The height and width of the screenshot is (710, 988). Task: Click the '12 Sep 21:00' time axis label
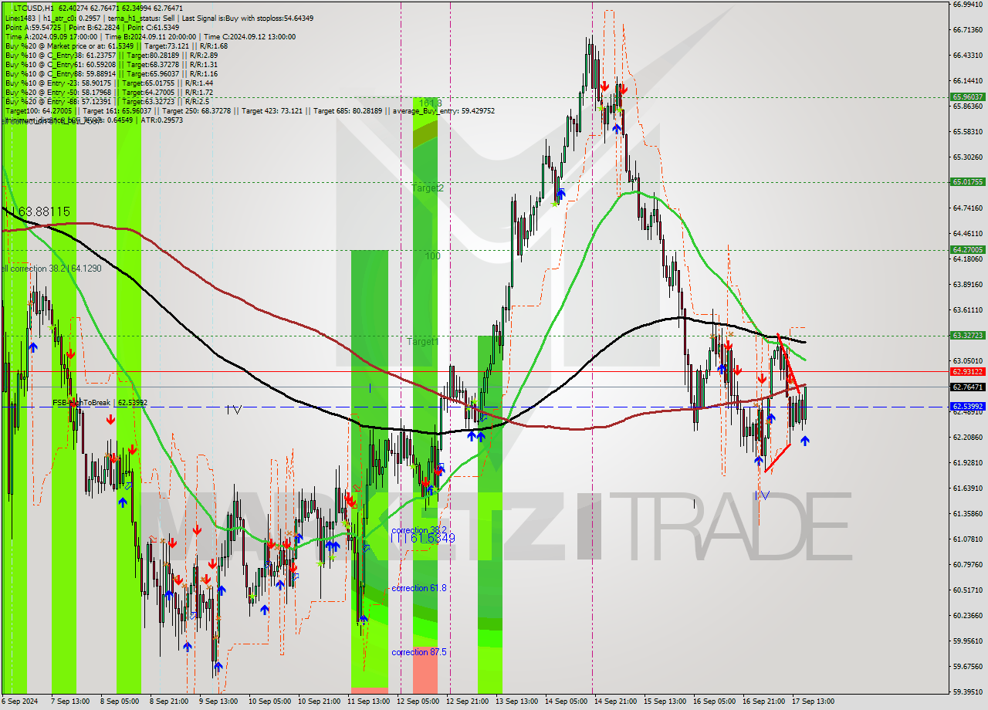467,702
